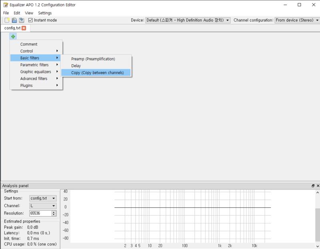Open the Edit menu
Viewport: 320px width, 249px height.
click(17, 13)
